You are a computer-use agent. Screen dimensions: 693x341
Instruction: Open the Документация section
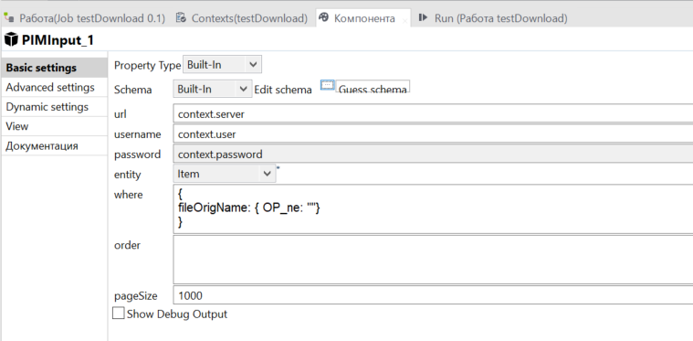pyautogui.click(x=42, y=145)
